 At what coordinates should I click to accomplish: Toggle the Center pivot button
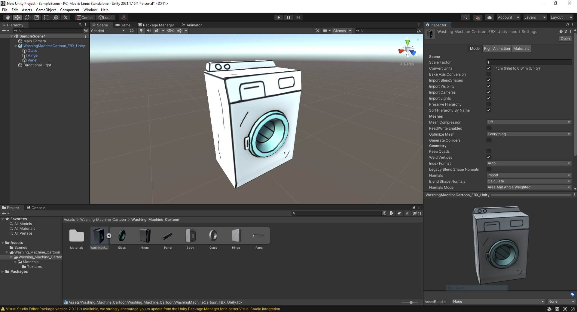(85, 17)
